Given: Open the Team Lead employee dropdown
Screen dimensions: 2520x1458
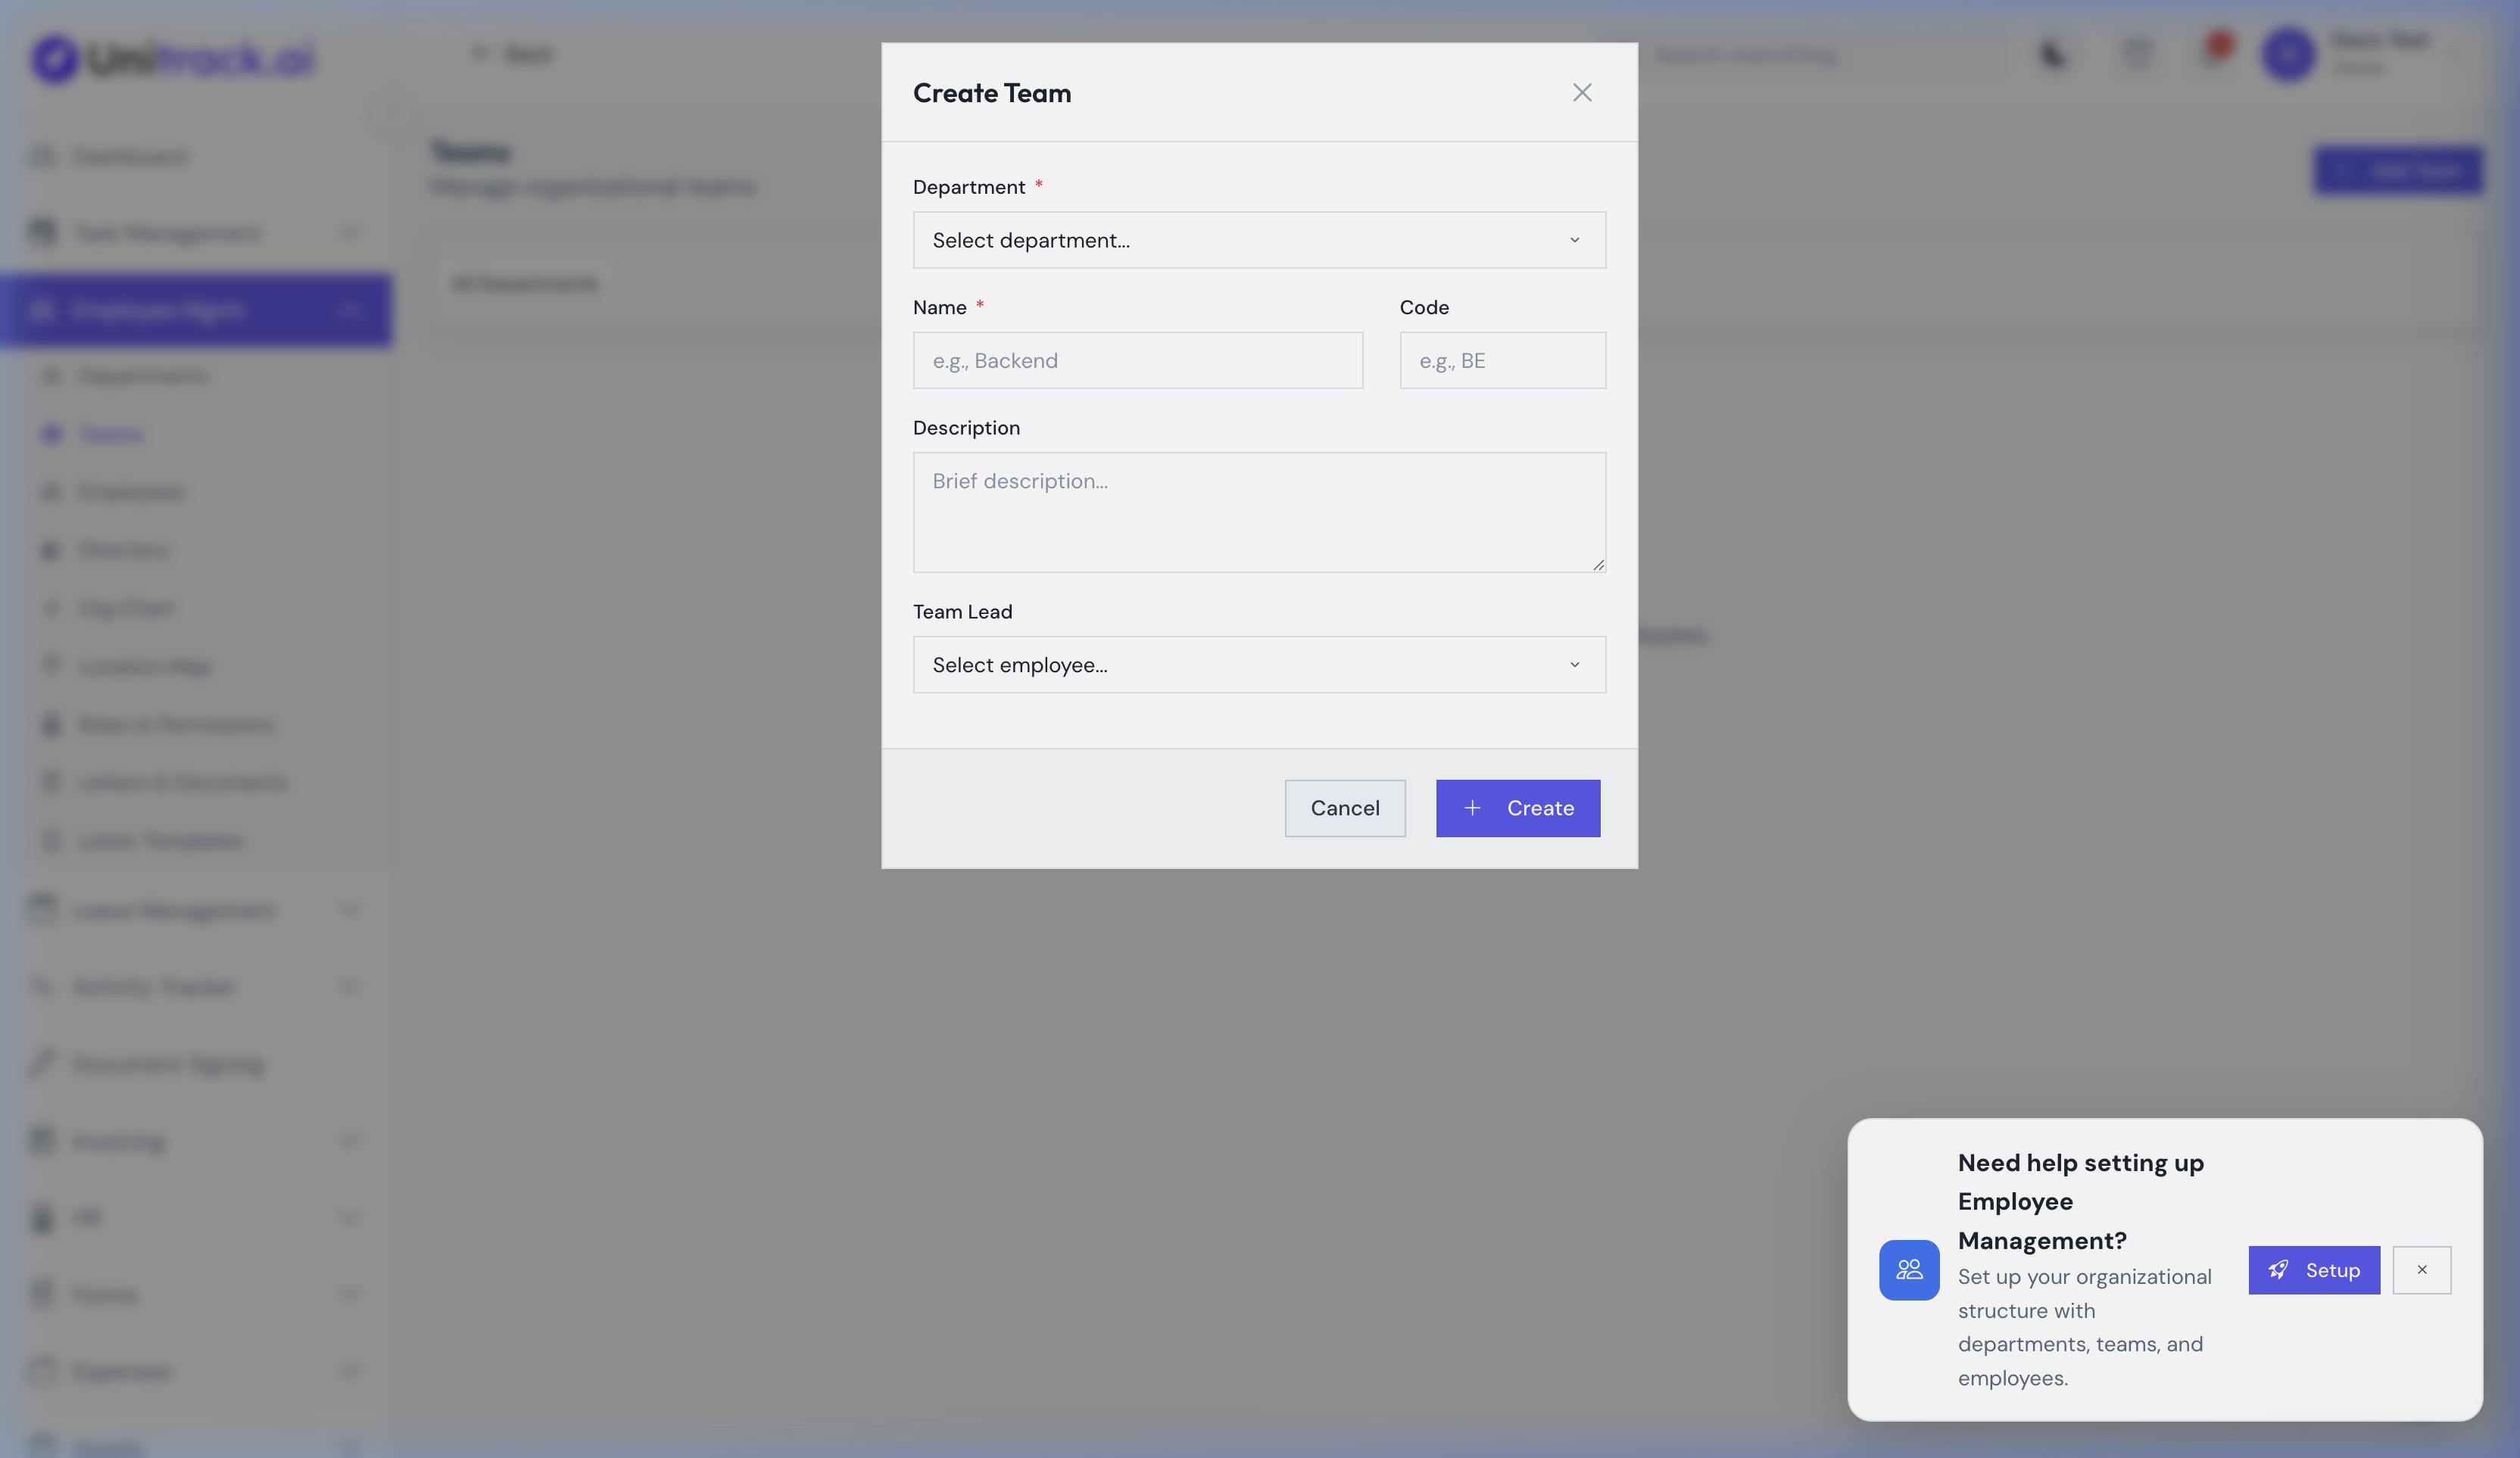Looking at the screenshot, I should (x=1258, y=664).
